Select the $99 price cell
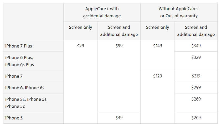 tap(119, 46)
